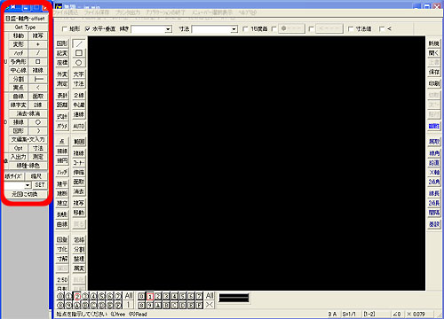This screenshot has height=319, width=444.
Task: Select circled layer 4 in layer bar
Action: [93, 296]
